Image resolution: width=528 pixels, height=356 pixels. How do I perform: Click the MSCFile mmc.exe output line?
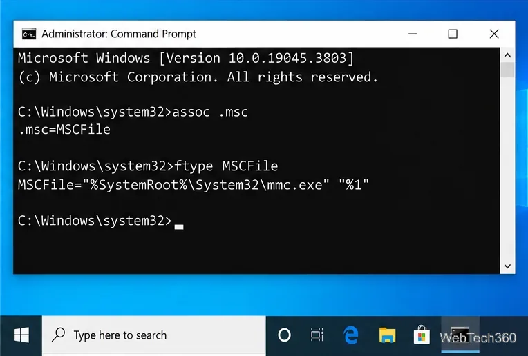pyautogui.click(x=194, y=185)
